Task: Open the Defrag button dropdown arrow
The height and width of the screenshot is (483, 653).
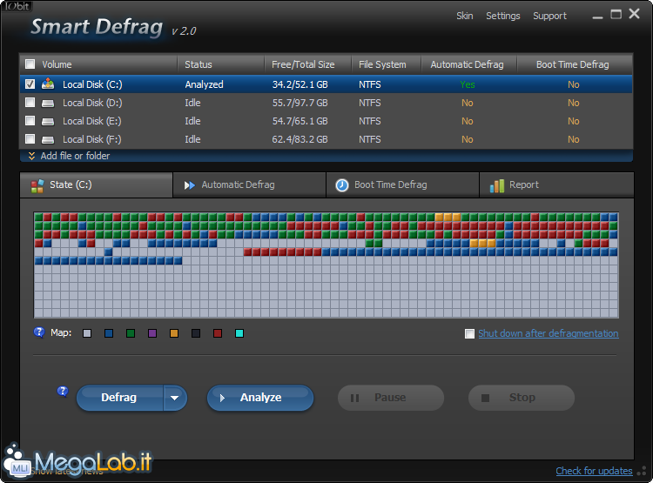Action: pyautogui.click(x=175, y=398)
